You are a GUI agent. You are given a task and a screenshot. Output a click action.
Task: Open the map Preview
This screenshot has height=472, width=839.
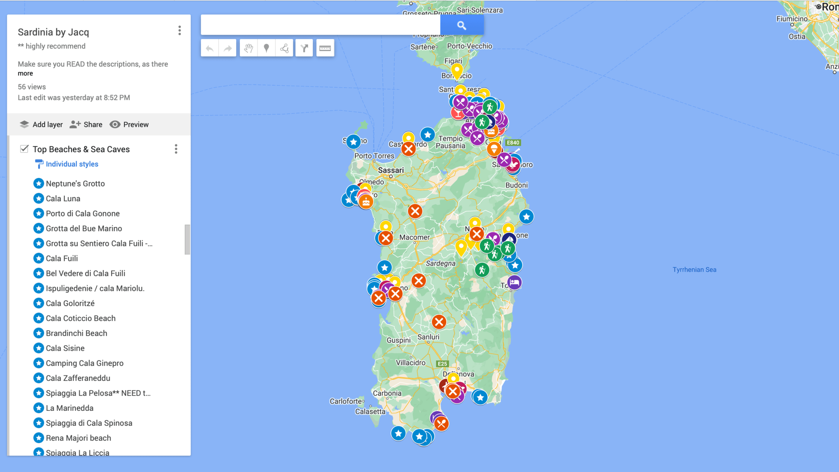(129, 125)
